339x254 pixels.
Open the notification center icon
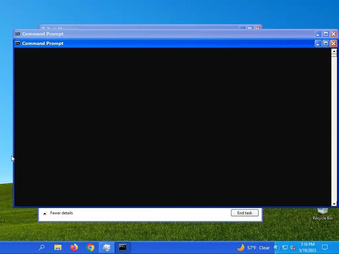tap(325, 247)
